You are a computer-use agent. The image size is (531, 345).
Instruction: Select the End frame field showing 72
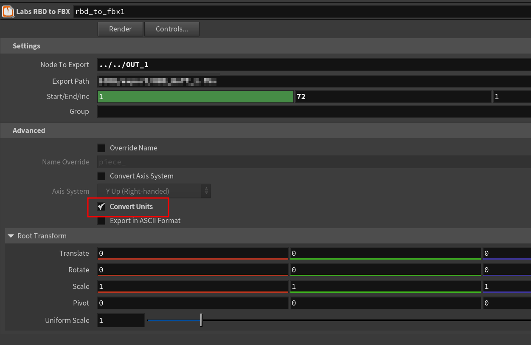(393, 96)
